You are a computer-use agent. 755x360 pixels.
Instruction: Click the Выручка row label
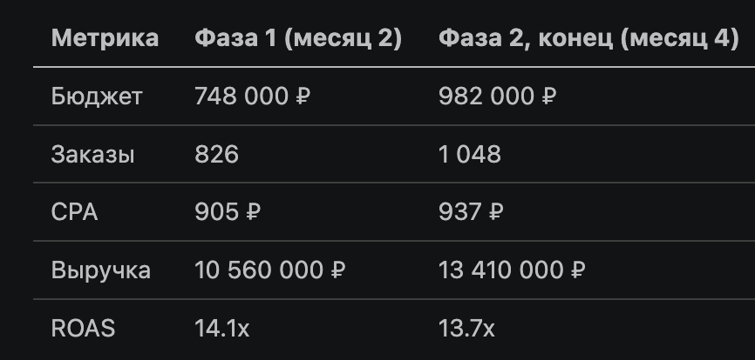(x=101, y=270)
